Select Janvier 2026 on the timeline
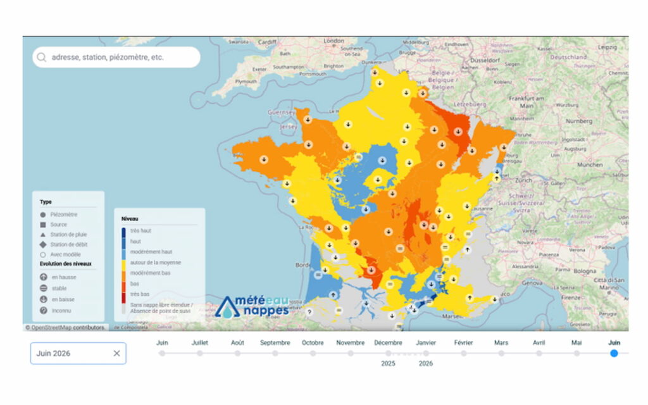The height and width of the screenshot is (405, 648). 426,353
